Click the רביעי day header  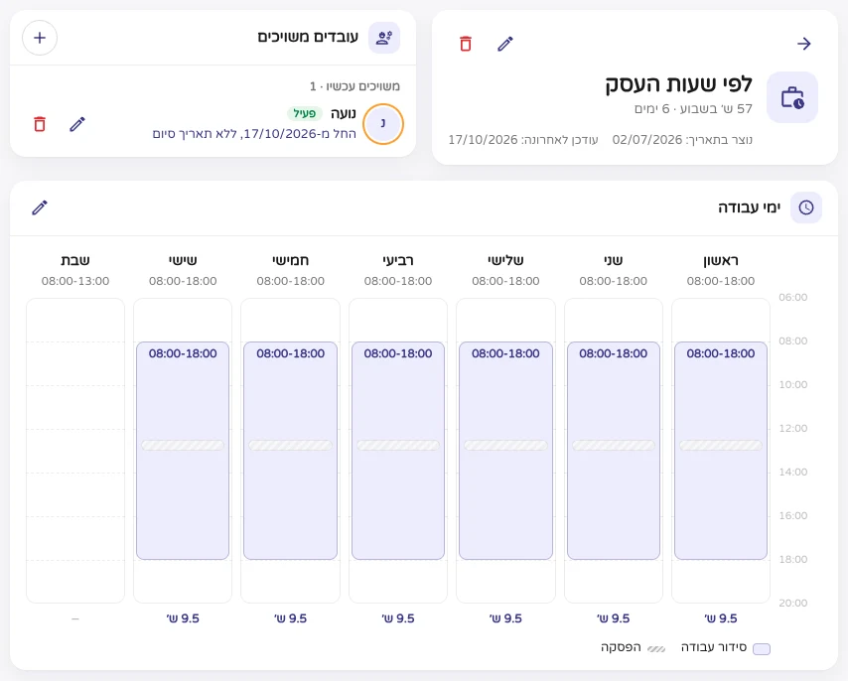[398, 260]
